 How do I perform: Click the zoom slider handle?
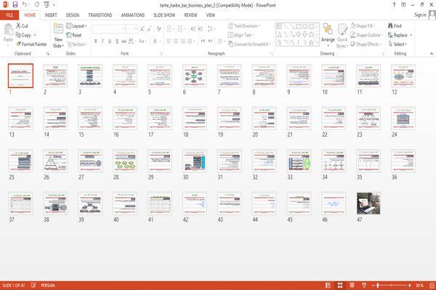378,285
